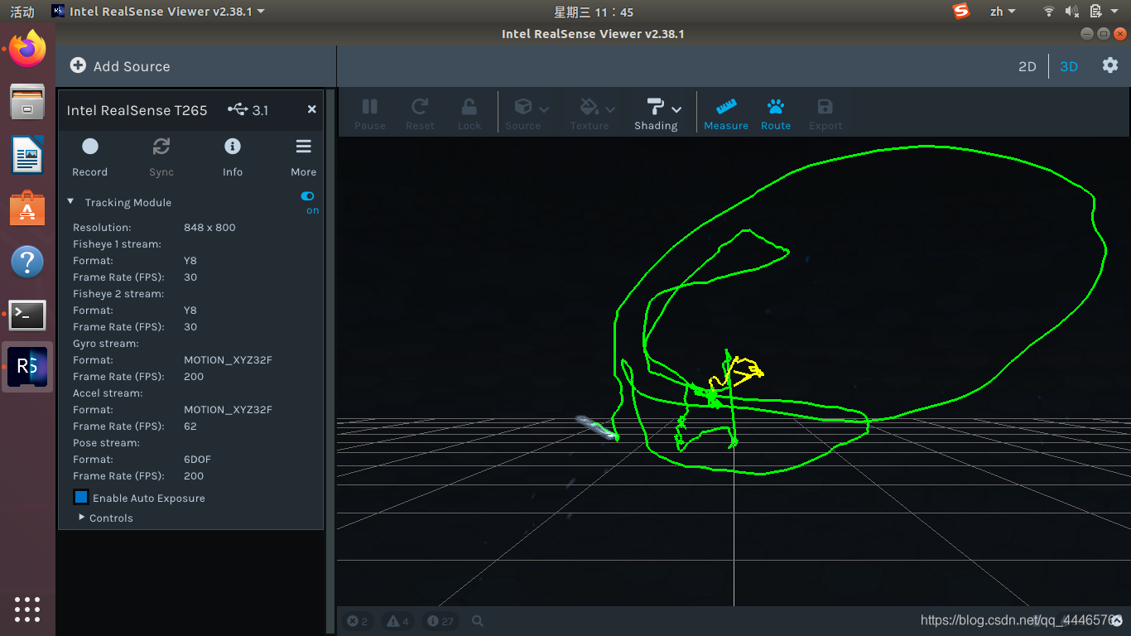Image resolution: width=1131 pixels, height=636 pixels.
Task: Turn off the Tracking Module toggle
Action: pyautogui.click(x=308, y=196)
